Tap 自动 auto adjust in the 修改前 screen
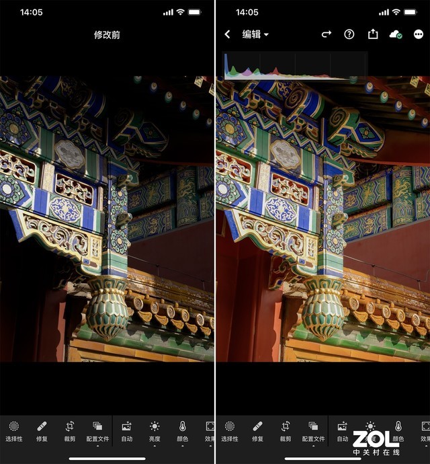This screenshot has width=430, height=464. click(x=127, y=430)
